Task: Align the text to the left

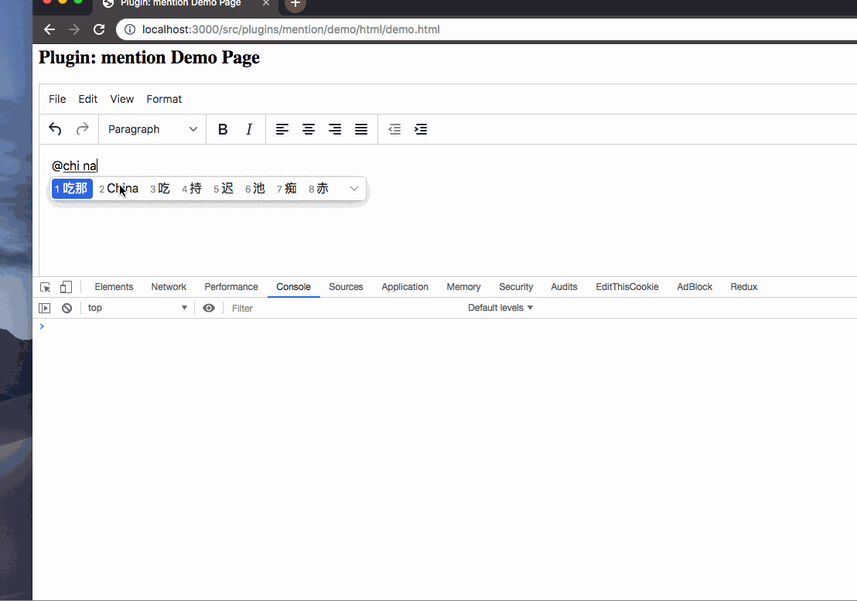Action: (282, 129)
